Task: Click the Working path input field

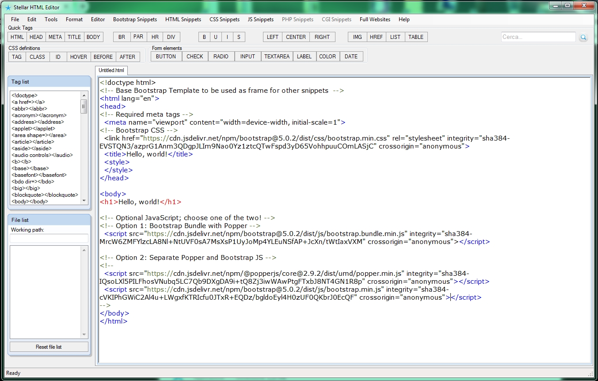Action: tap(49, 238)
